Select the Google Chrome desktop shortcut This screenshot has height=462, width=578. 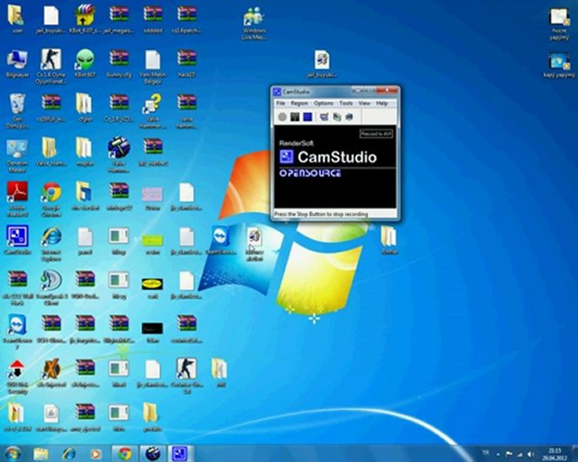pos(51,199)
